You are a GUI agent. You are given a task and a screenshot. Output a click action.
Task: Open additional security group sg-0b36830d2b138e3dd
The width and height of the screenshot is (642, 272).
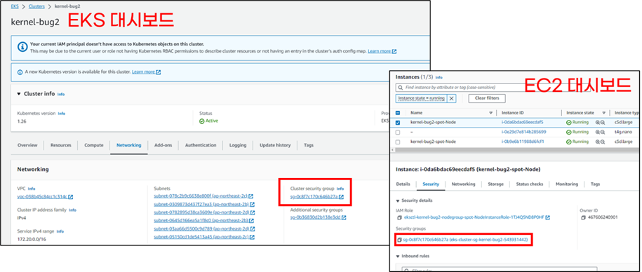point(315,217)
